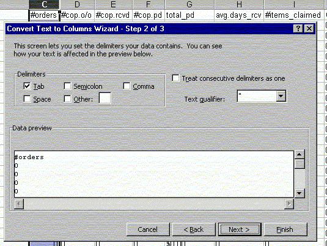Click the avg.days_rcv cell
The width and height of the screenshot is (327, 246).
[239, 15]
